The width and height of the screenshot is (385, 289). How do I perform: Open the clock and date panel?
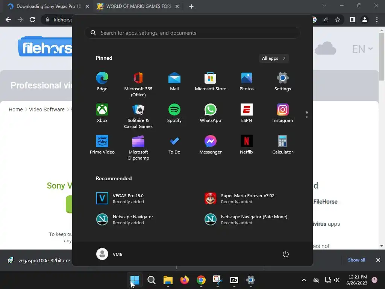357,280
